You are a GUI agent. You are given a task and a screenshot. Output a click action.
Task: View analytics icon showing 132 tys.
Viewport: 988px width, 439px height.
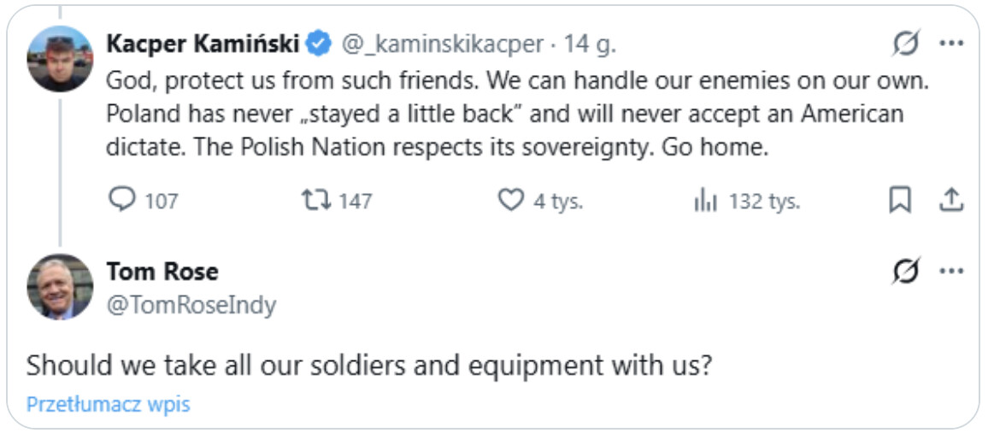[705, 201]
